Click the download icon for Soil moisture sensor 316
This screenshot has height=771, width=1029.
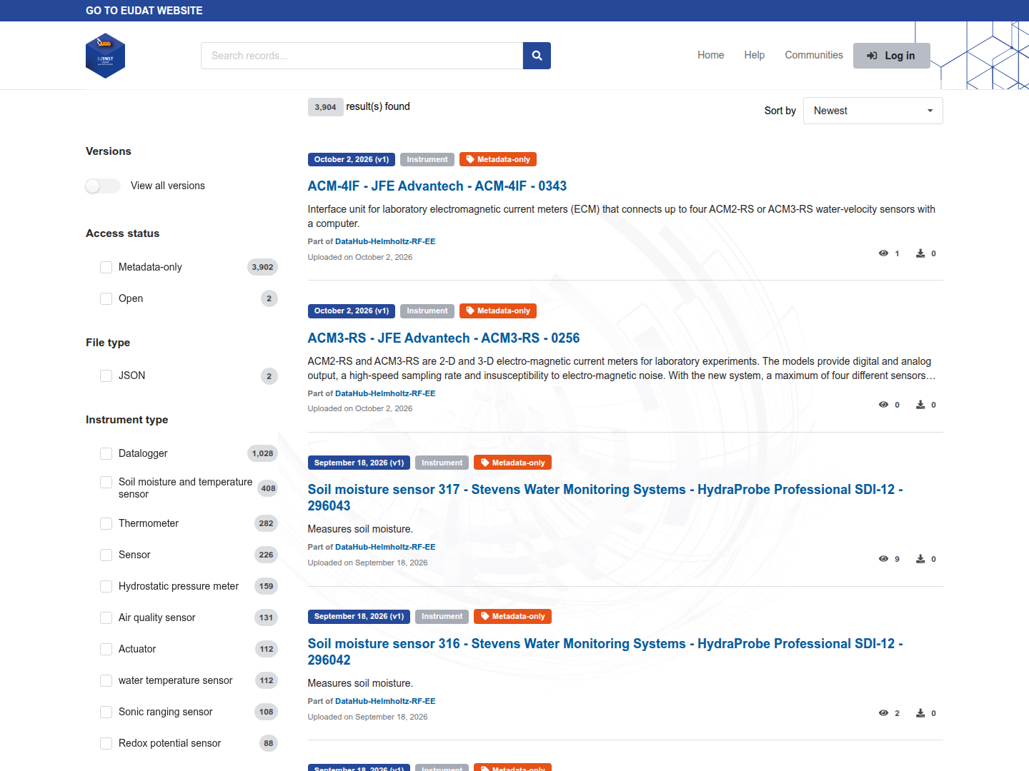(x=920, y=713)
